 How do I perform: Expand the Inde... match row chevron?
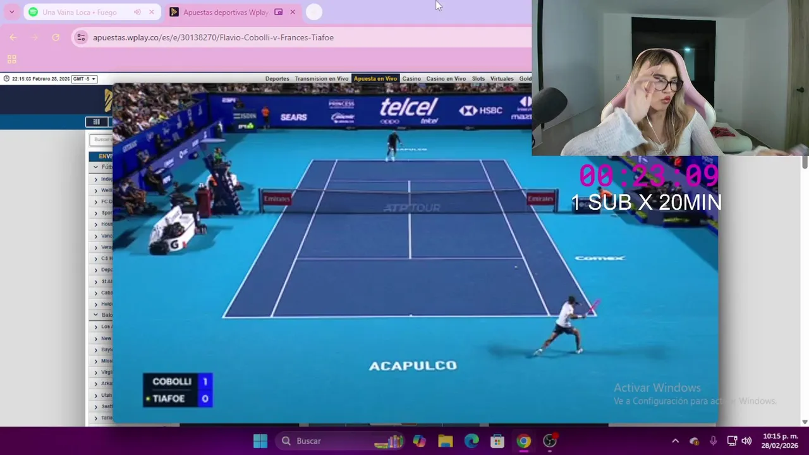pos(95,179)
